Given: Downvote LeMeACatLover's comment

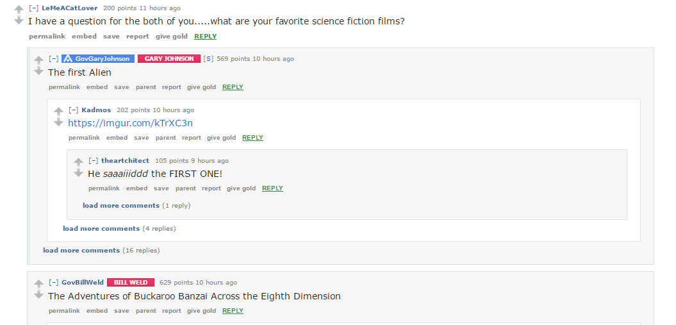Looking at the screenshot, I should [19, 21].
